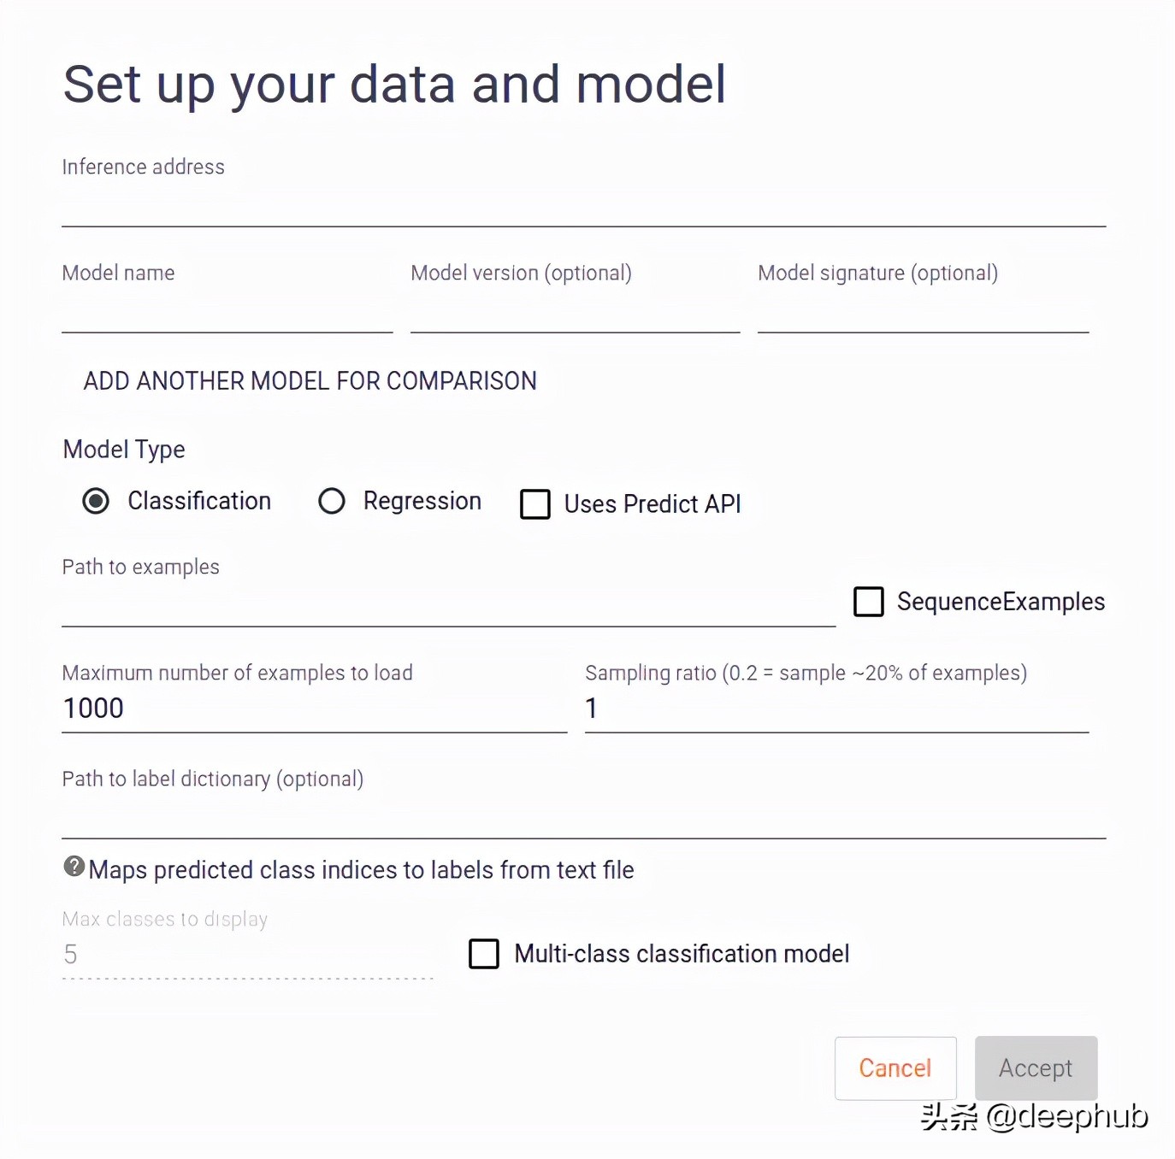Enable Multi-class classification model checkbox
Image resolution: width=1175 pixels, height=1159 pixels.
pos(484,954)
